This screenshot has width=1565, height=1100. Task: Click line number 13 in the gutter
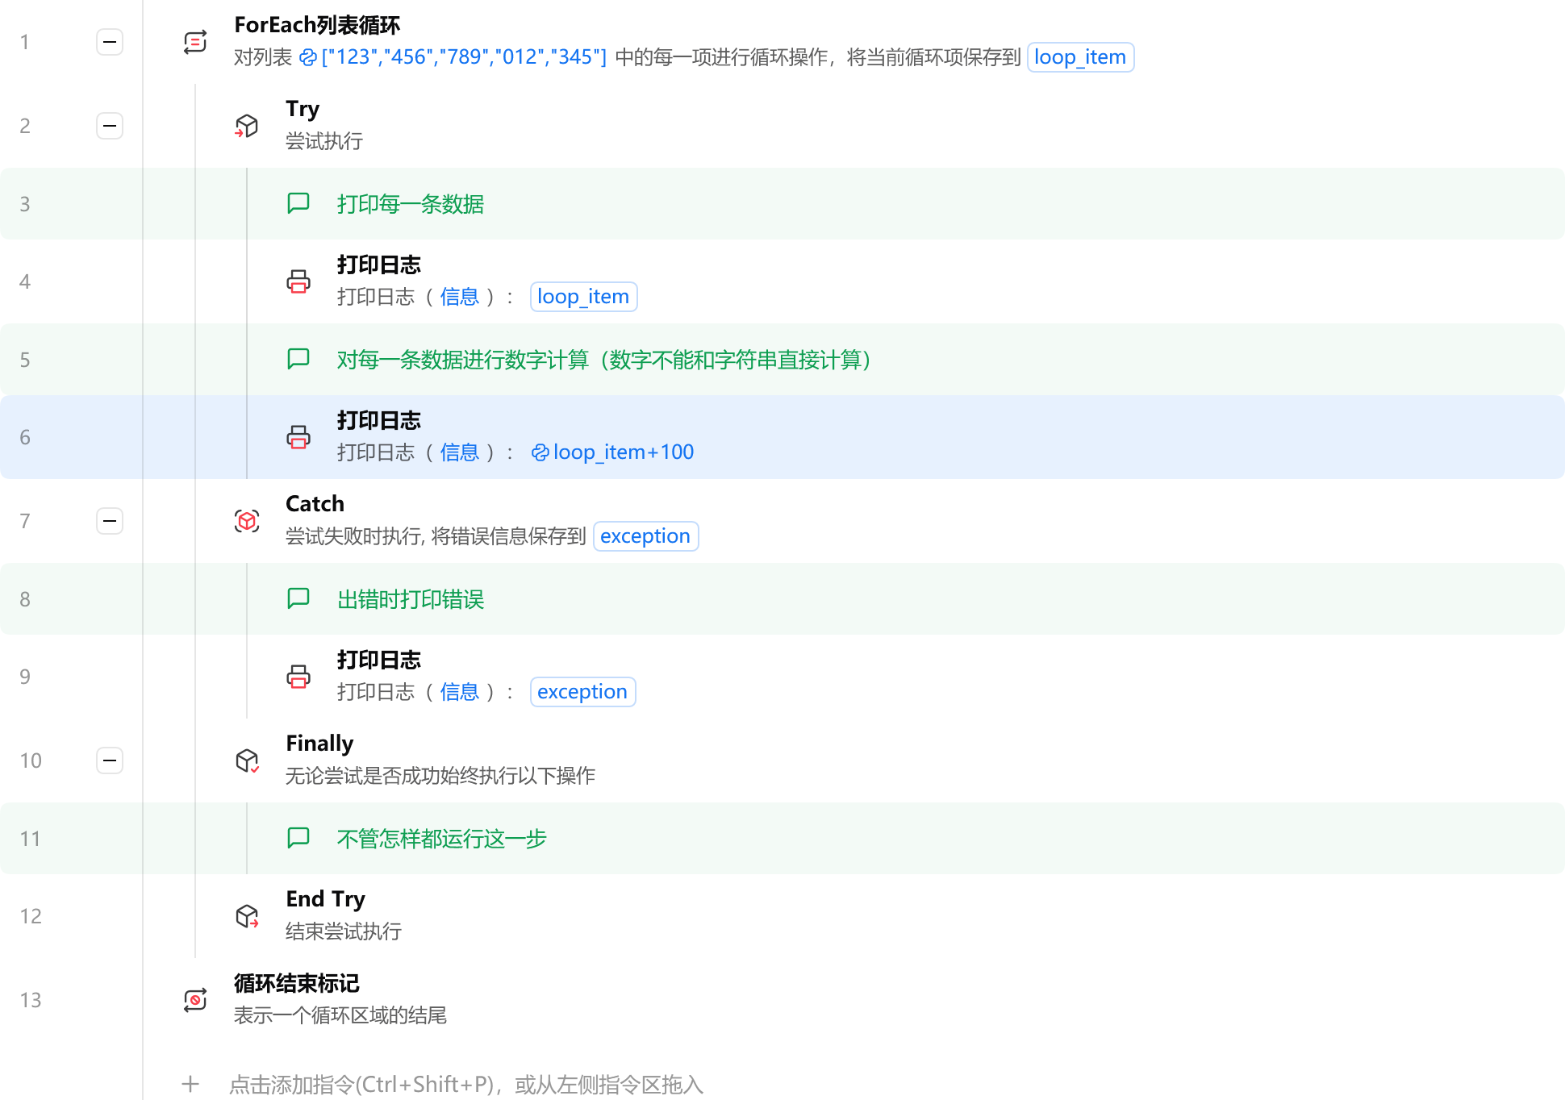(x=31, y=1000)
